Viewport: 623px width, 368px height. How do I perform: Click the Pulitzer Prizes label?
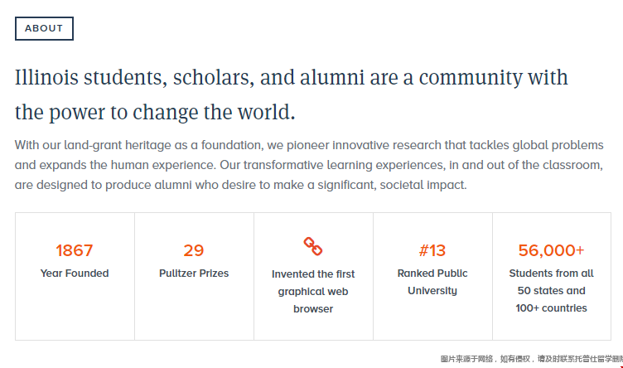[x=194, y=273]
